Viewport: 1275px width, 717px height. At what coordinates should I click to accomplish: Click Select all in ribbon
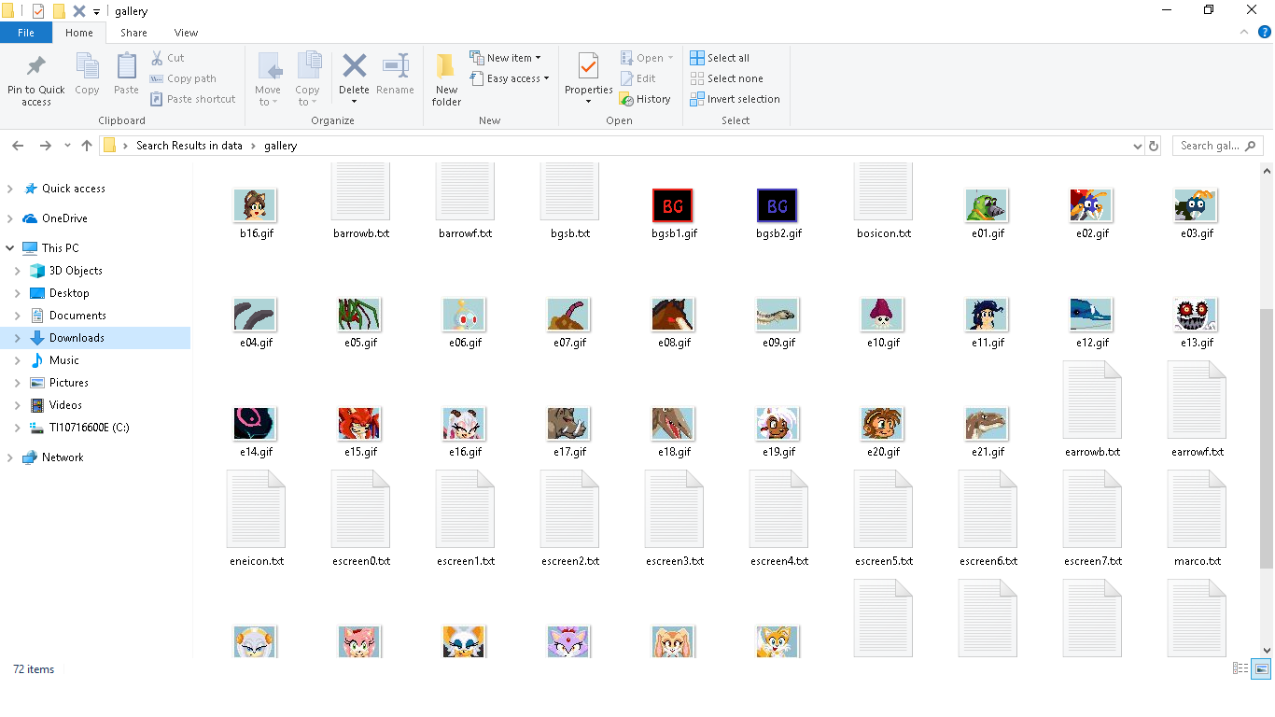pyautogui.click(x=720, y=58)
